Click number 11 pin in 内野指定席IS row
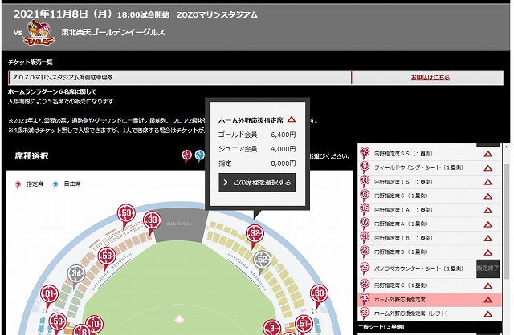Viewport: 514px width, 335px height. point(365,181)
